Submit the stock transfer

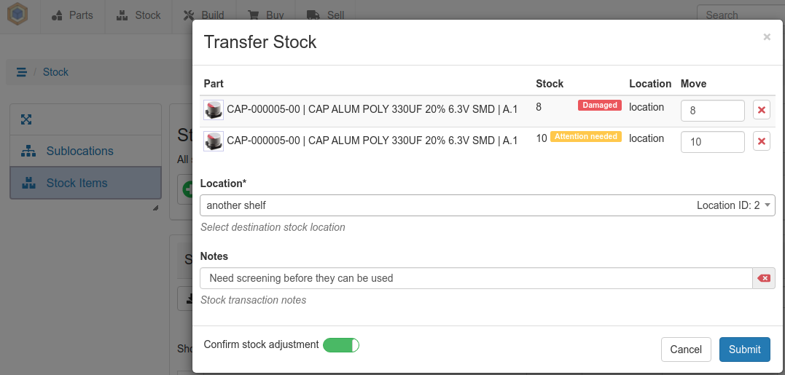744,350
